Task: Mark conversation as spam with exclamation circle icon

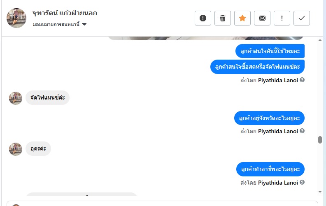Action: (203, 18)
